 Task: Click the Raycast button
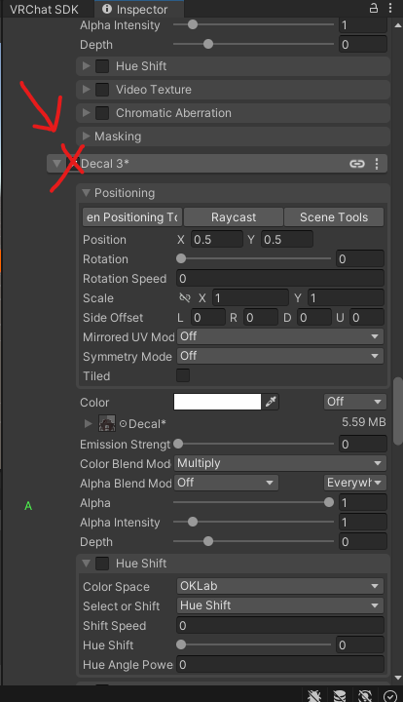(x=234, y=217)
